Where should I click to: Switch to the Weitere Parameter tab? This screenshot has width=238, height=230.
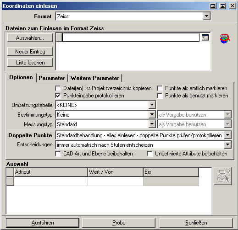(95, 78)
